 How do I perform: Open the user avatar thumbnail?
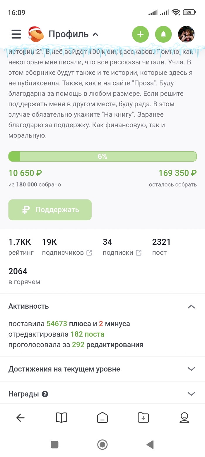(186, 34)
